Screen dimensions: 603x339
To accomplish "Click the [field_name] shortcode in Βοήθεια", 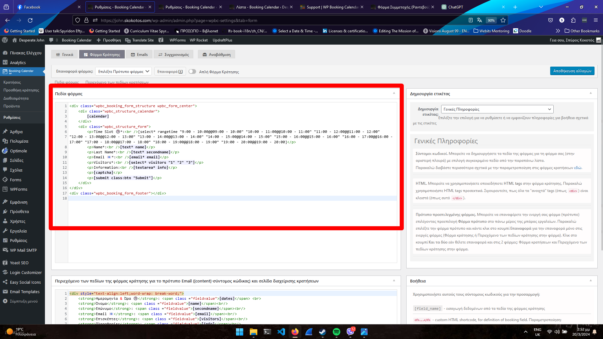I will (x=427, y=309).
